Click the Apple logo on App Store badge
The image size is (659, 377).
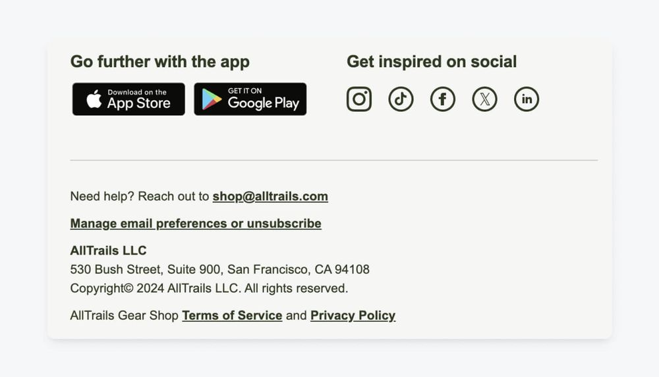pyautogui.click(x=94, y=99)
